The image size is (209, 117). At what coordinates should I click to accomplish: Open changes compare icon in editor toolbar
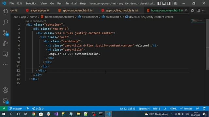click(x=192, y=10)
